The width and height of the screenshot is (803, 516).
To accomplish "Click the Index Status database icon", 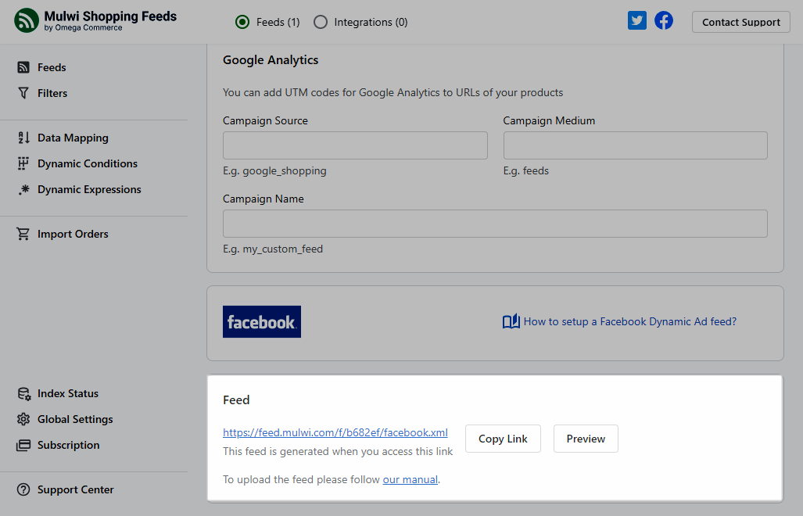I will tap(23, 393).
